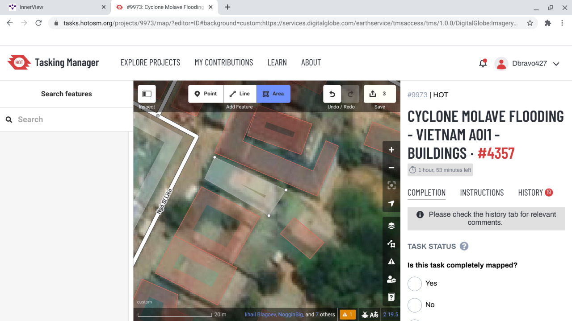
Task: Reload the current page
Action: coord(38,23)
